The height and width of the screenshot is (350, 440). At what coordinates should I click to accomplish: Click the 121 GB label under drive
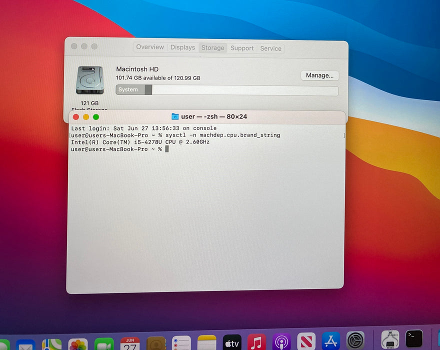[x=89, y=103]
